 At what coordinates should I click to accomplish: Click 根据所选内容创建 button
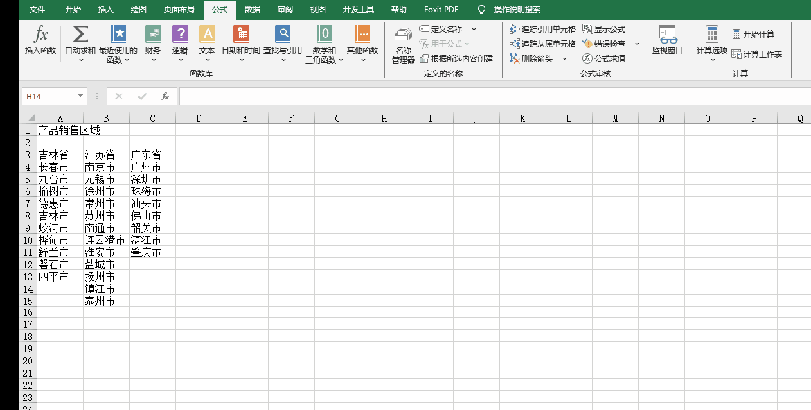pos(456,58)
